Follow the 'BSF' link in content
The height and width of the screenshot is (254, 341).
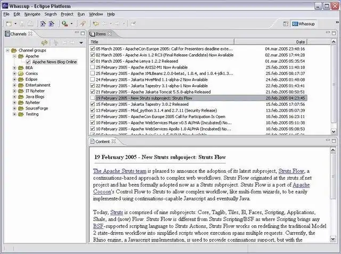pos(98,226)
